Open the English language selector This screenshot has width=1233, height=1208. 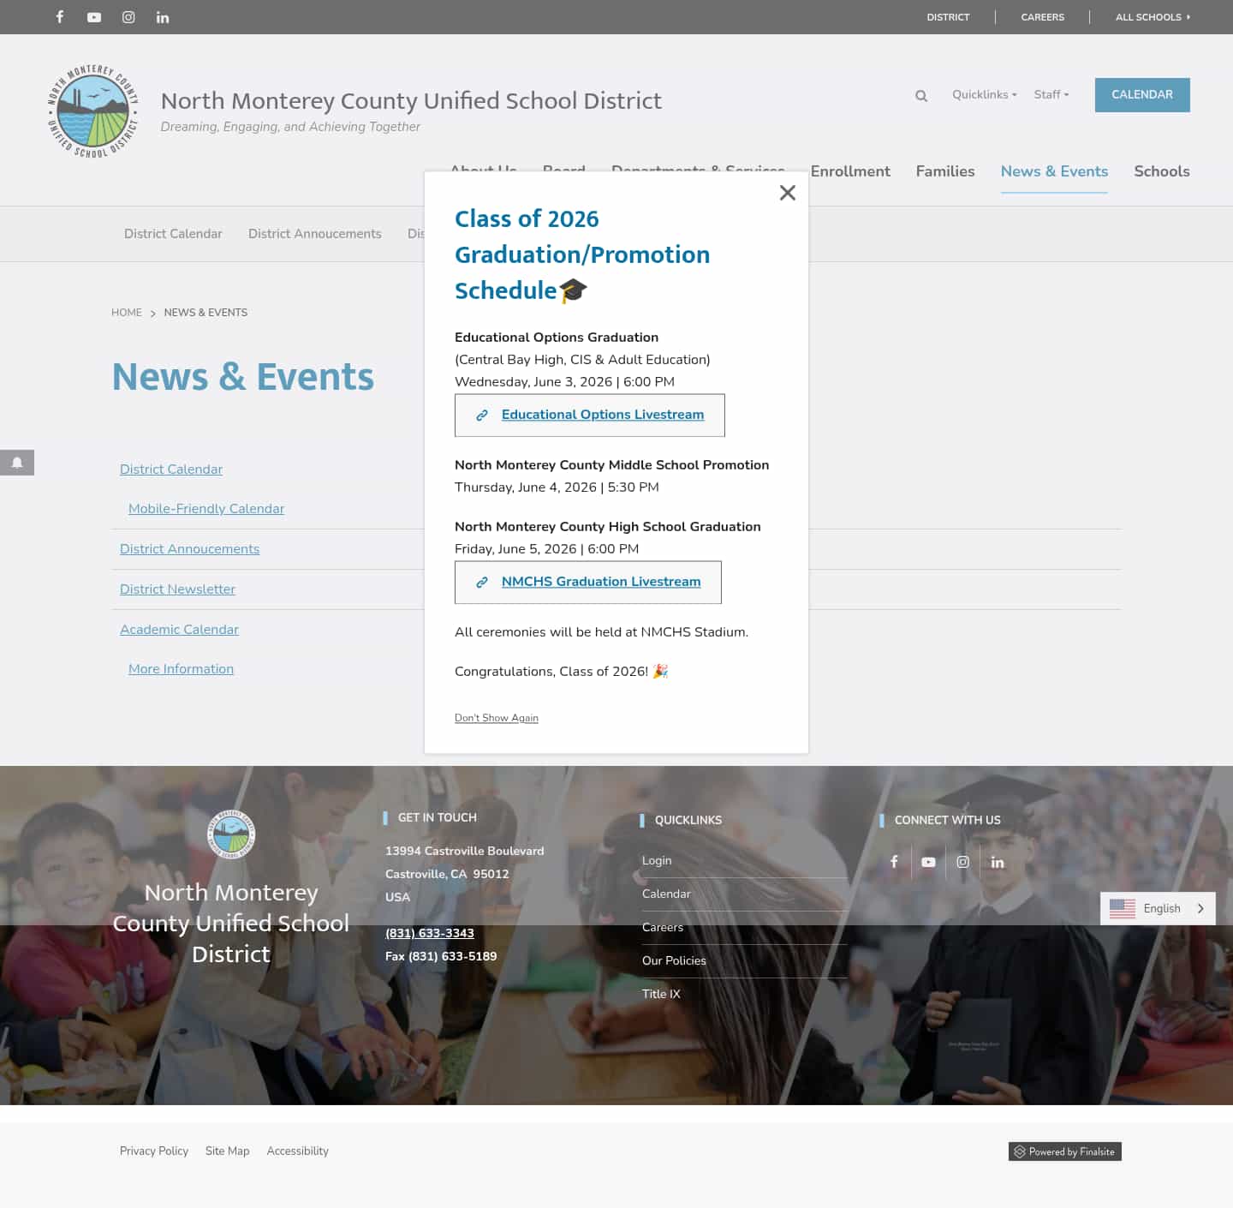tap(1158, 908)
